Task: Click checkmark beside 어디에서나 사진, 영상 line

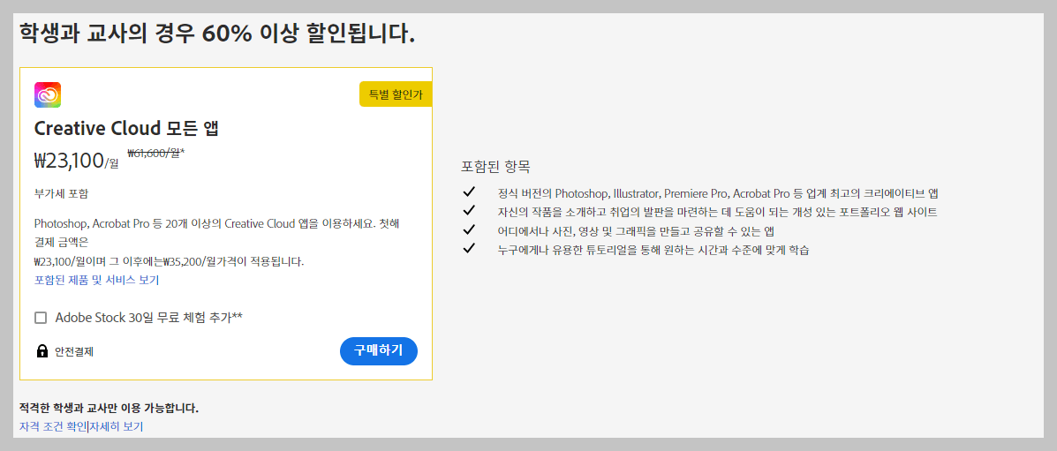Action: (x=469, y=229)
